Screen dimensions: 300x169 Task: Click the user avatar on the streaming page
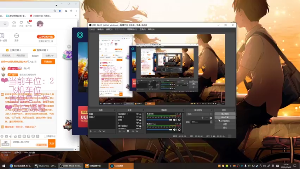point(40,24)
